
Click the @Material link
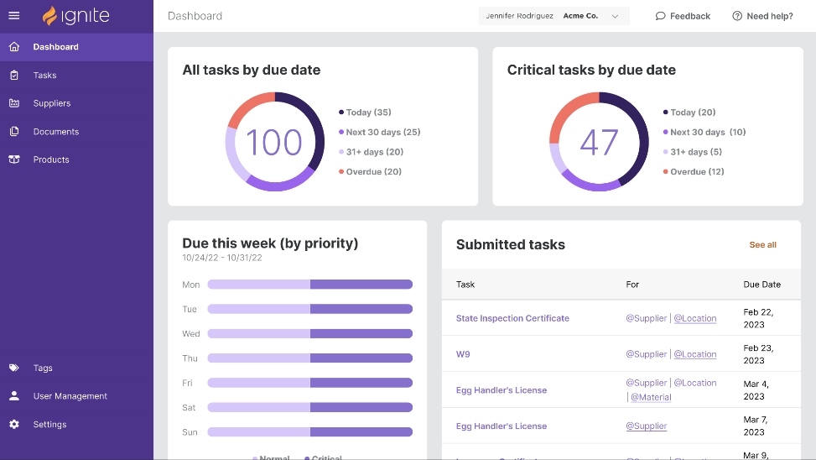click(x=651, y=397)
